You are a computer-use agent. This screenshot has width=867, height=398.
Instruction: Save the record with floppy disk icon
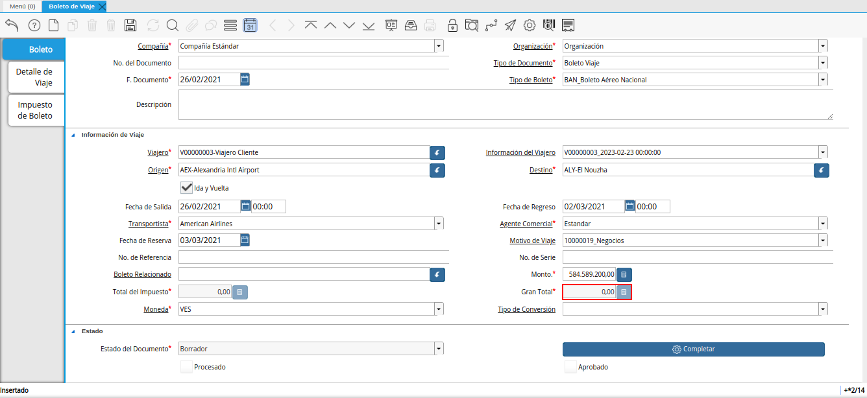pyautogui.click(x=130, y=25)
